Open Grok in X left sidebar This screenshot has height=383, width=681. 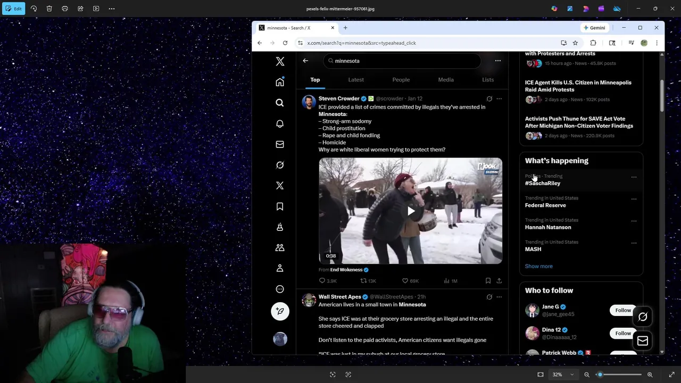(x=280, y=165)
